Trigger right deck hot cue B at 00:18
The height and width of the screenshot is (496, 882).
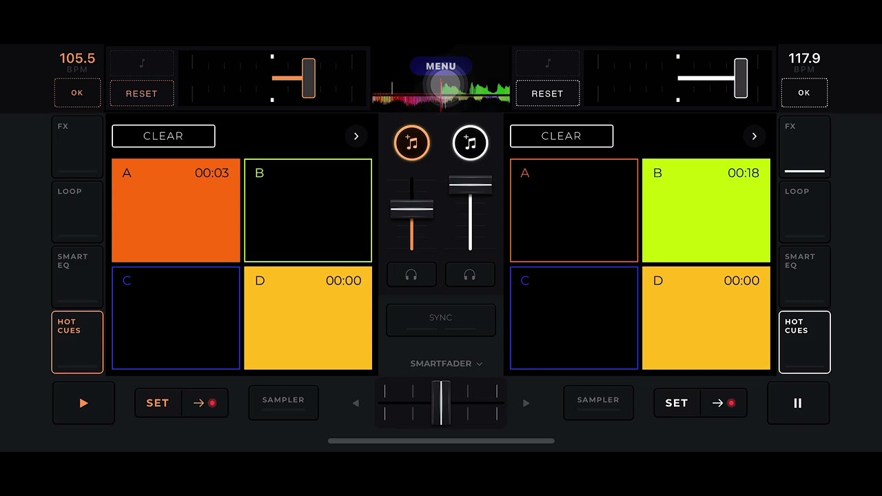tap(706, 211)
